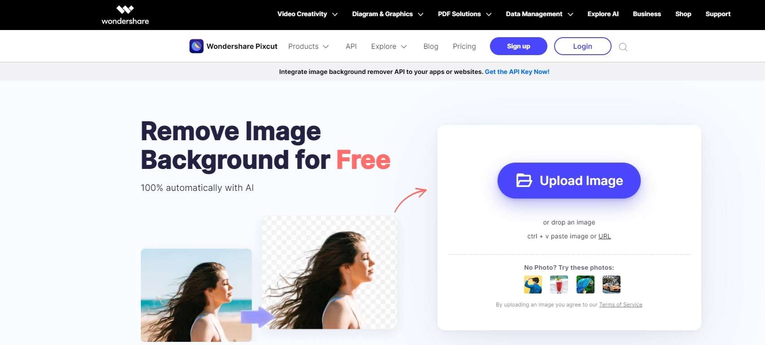Open the Get the API Key Now link
765x345 pixels.
tap(517, 72)
